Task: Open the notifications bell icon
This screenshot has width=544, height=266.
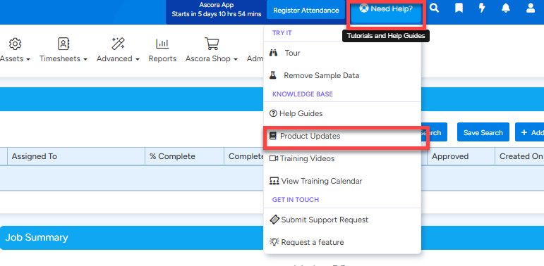Action: pyautogui.click(x=506, y=8)
